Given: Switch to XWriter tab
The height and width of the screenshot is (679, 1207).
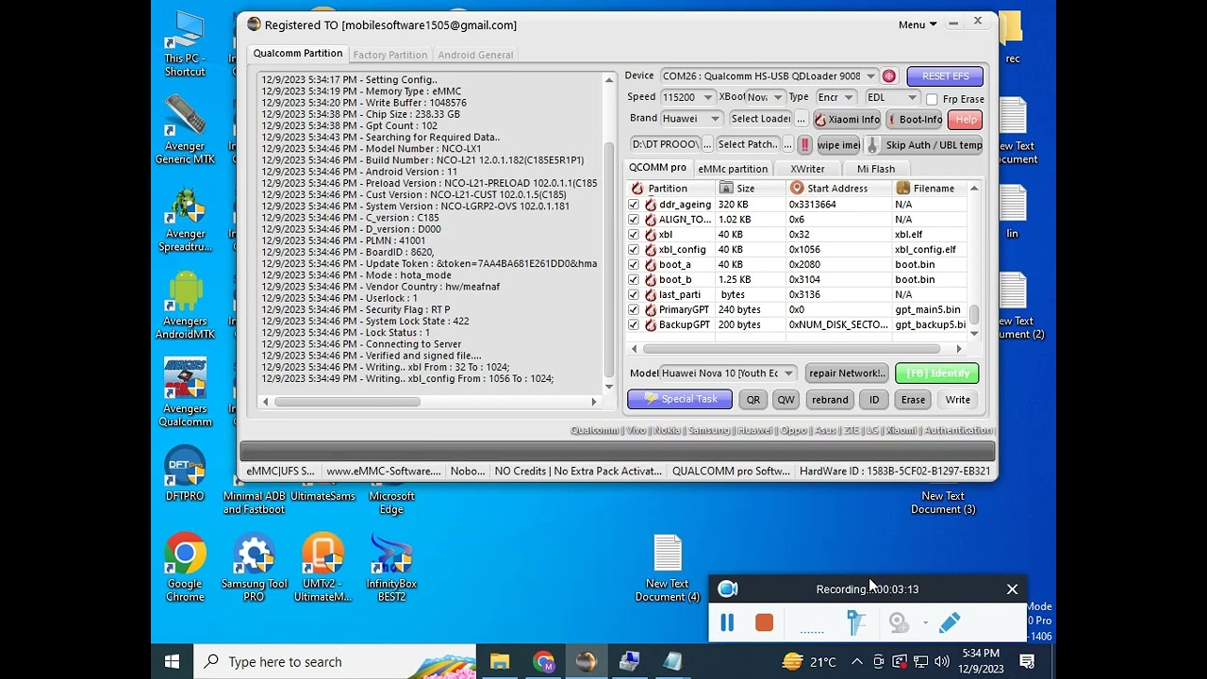Looking at the screenshot, I should [x=807, y=169].
